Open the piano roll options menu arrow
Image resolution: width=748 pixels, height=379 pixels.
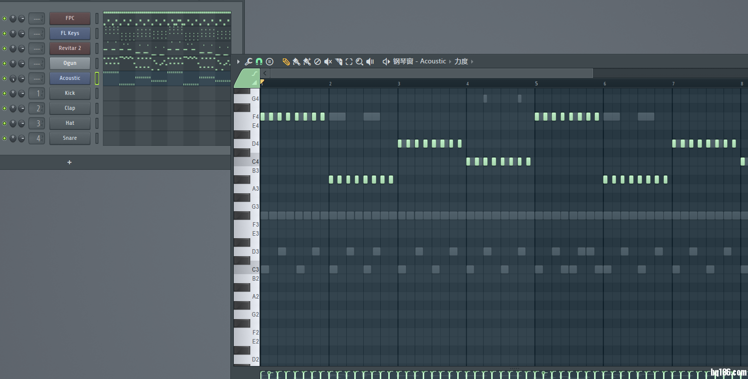[x=238, y=61]
